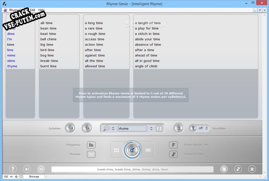Select 1-4 syllables button
The width and height of the screenshot is (269, 181).
click(x=70, y=128)
